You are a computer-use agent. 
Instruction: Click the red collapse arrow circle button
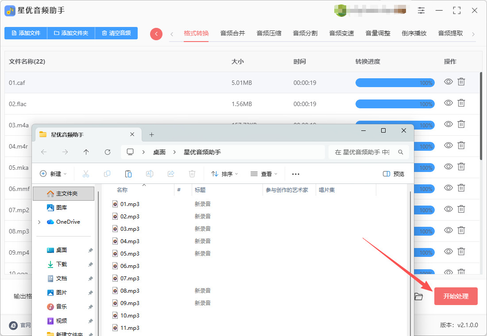[x=156, y=34]
